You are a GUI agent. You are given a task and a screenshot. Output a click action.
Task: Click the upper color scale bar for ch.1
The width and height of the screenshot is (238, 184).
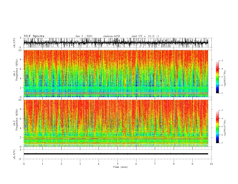coord(218,77)
